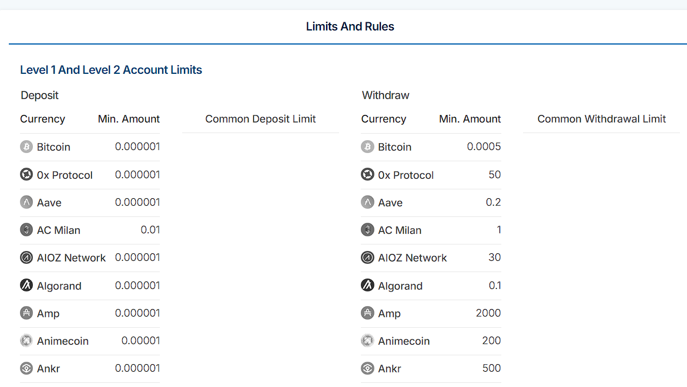Screen dimensions: 687x387
Task: Click Amp withdrawal minimum amount 2000
Action: pos(488,313)
